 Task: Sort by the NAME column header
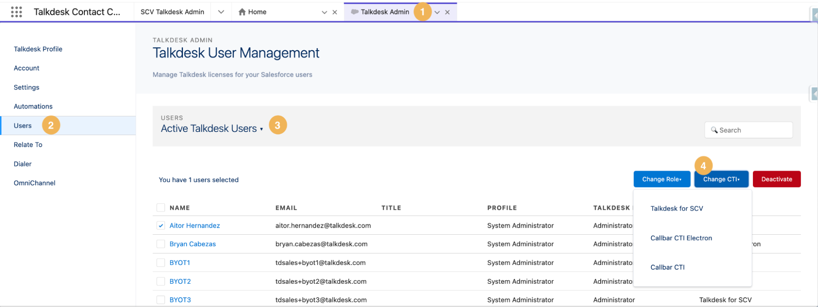coord(180,208)
